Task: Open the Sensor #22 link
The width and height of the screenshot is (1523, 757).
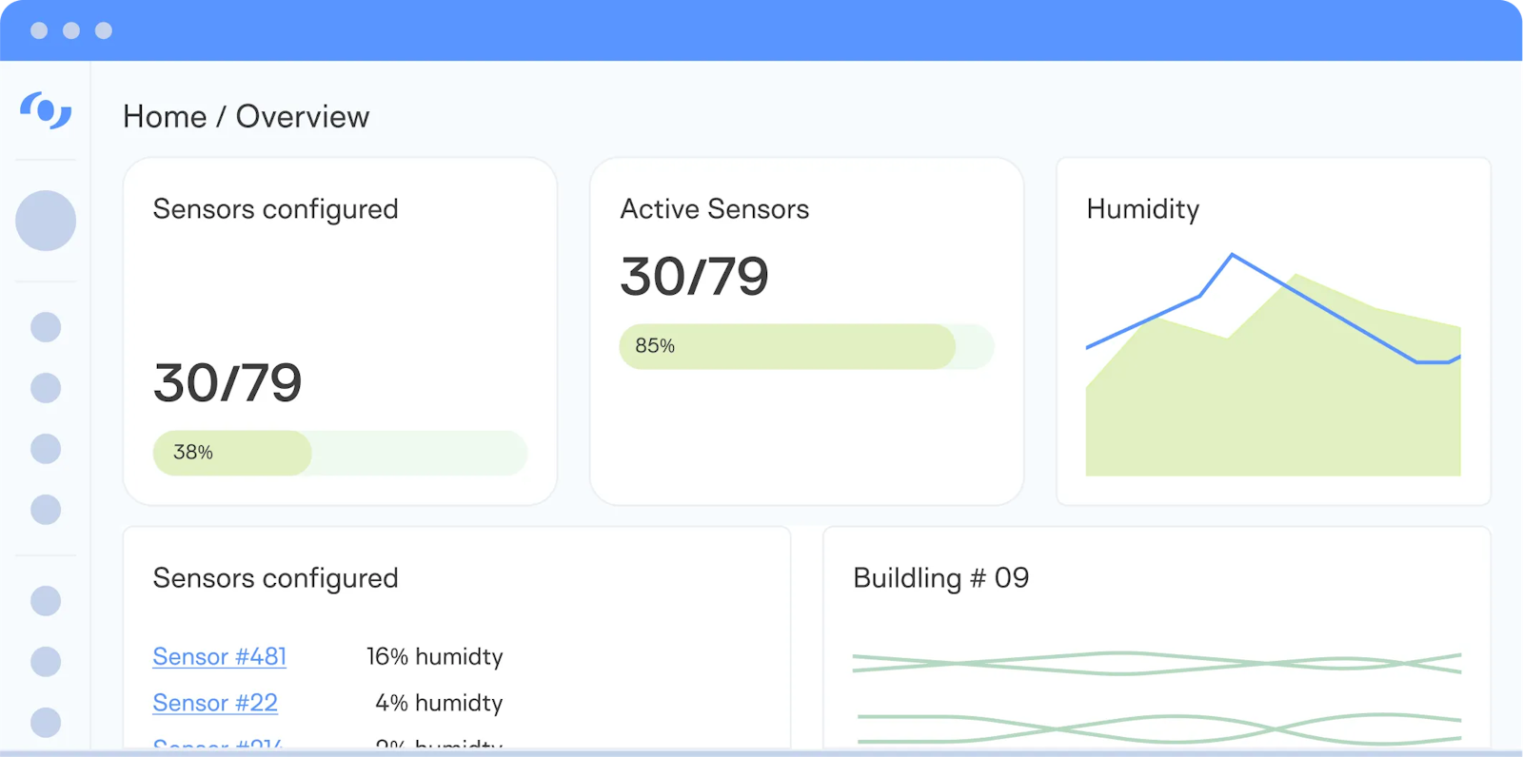Action: (215, 703)
